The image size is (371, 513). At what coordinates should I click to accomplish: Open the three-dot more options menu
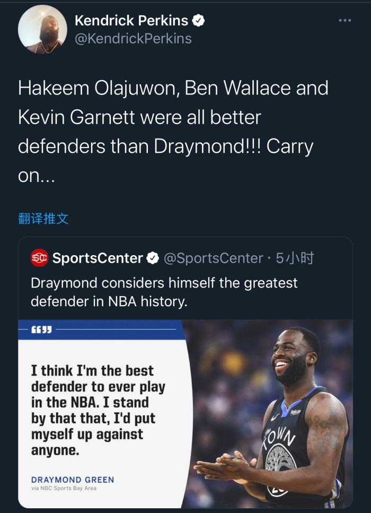pos(344,21)
